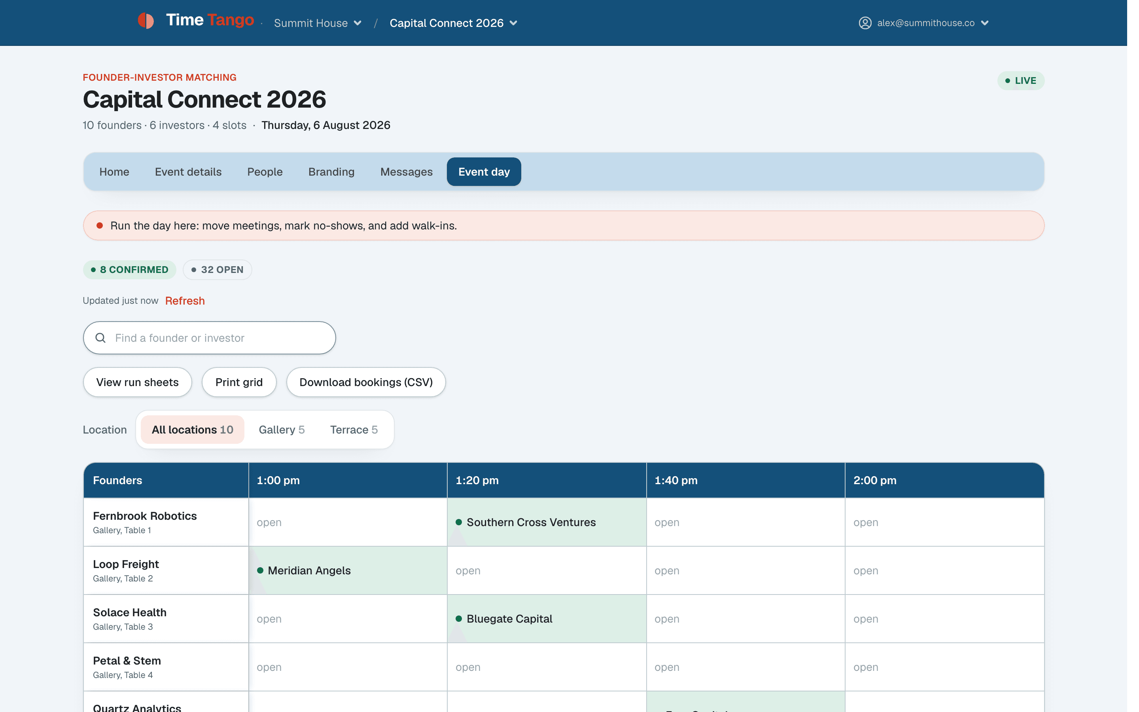Viewport: 1139px width, 712px height.
Task: Select Petal & Stem open 1:20 pm slot
Action: click(x=547, y=667)
